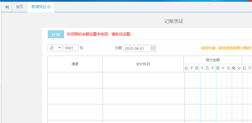The height and width of the screenshot is (123, 252).
Task: Click first row 会计科目 cell
Action: pyautogui.click(x=143, y=80)
